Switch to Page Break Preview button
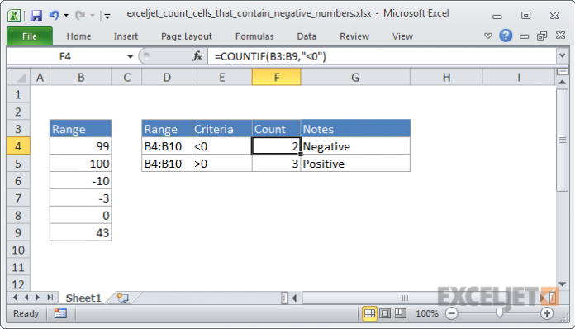 click(x=401, y=313)
